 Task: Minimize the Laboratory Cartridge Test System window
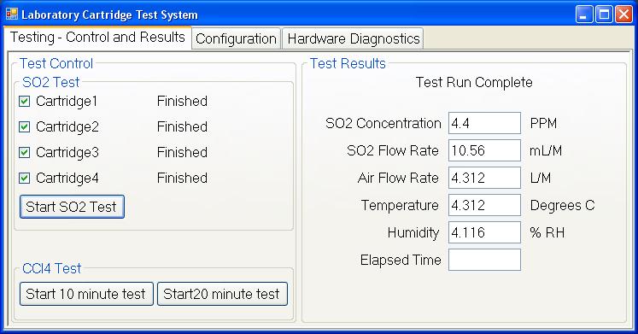click(584, 15)
